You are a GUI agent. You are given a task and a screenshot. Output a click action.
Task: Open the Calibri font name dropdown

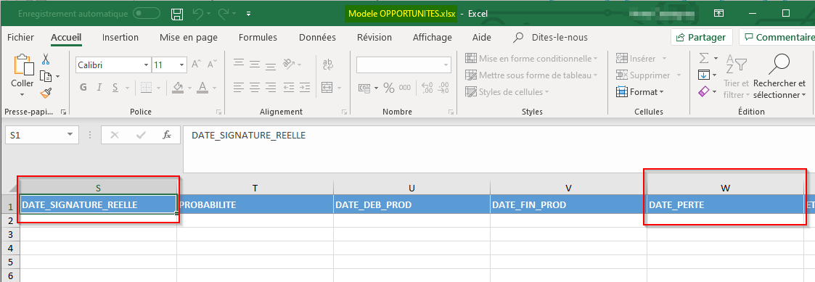click(x=146, y=65)
